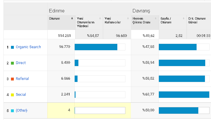
Task: Click (Other) bounce rate bar
Action: (184, 110)
